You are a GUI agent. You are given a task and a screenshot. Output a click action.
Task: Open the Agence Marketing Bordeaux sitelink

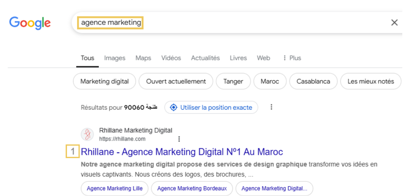pos(192,189)
